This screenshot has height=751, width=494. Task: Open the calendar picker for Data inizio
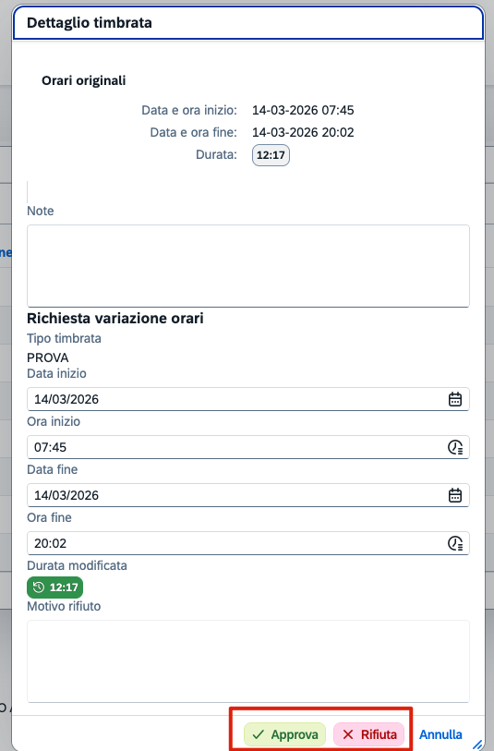coord(454,399)
